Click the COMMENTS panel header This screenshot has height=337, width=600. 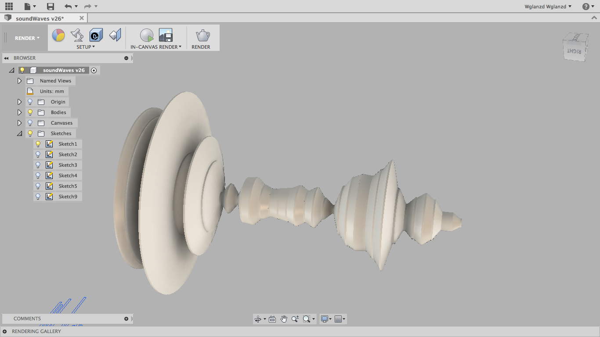click(67, 319)
